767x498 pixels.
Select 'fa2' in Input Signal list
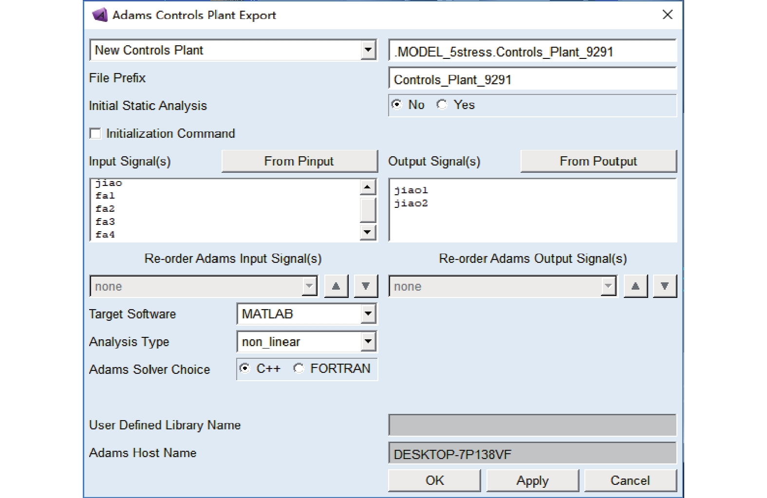(x=105, y=209)
